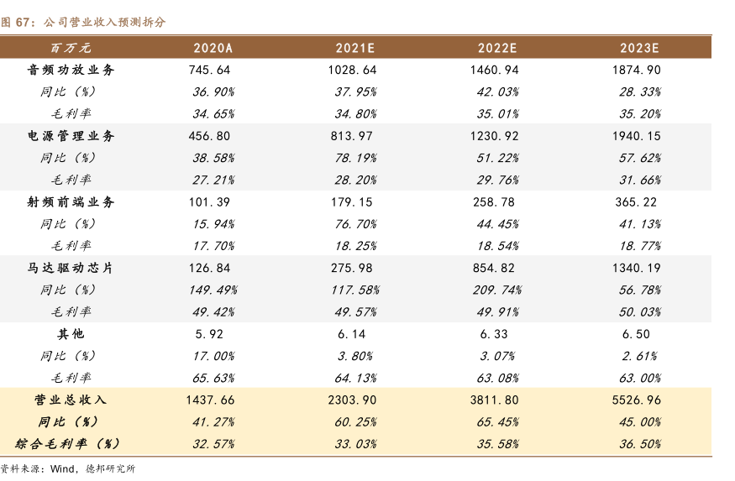Click the 营业总收入 row label
This screenshot has height=481, width=735.
[71, 400]
